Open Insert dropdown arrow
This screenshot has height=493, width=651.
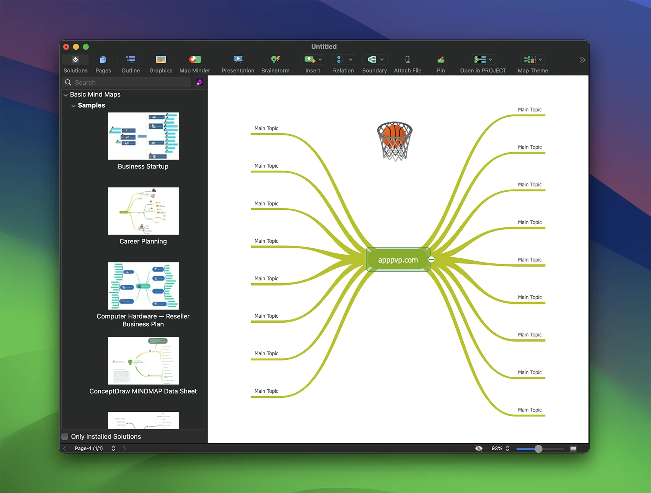pyautogui.click(x=320, y=60)
